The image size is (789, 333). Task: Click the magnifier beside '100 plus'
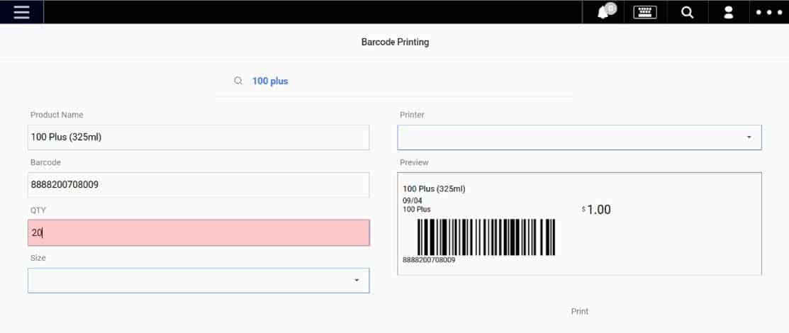tap(238, 81)
